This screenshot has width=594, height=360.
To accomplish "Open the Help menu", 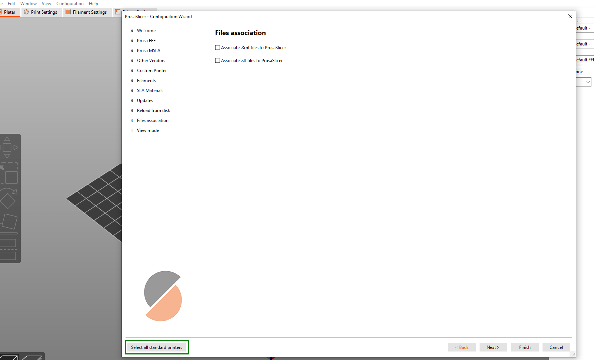I will click(93, 4).
